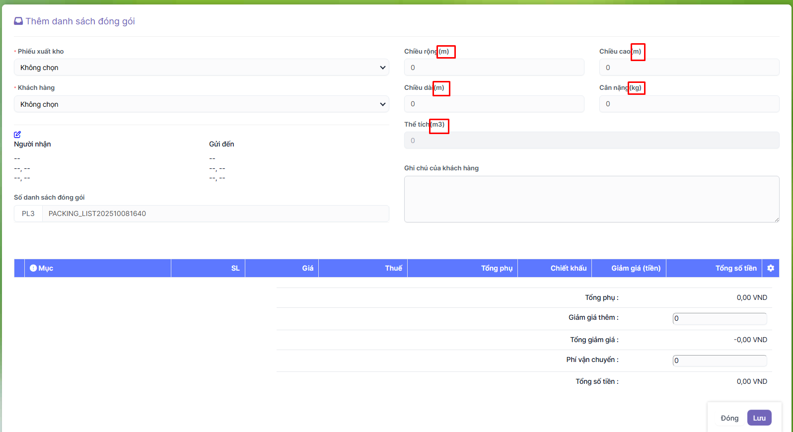Open the Phiếu xuất kho dropdown
The height and width of the screenshot is (432, 793).
201,68
